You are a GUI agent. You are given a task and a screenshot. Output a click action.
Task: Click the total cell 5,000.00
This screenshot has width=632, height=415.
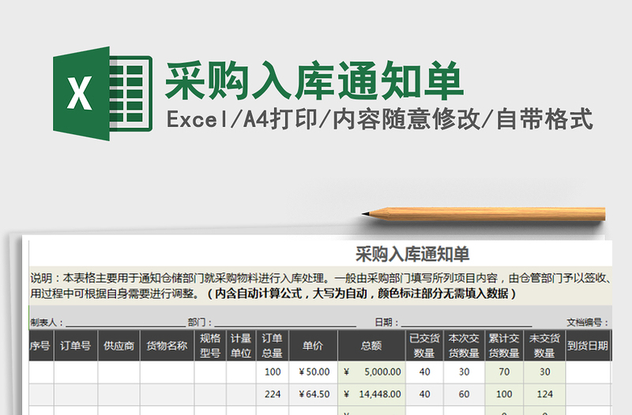point(371,372)
